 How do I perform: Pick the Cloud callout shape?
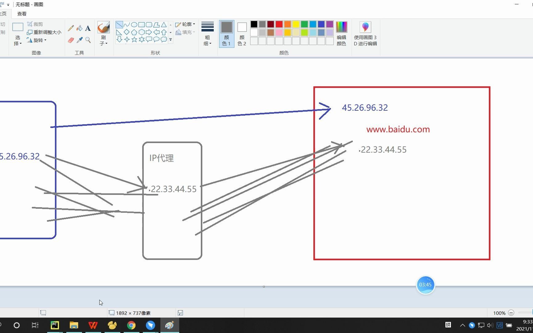(164, 39)
